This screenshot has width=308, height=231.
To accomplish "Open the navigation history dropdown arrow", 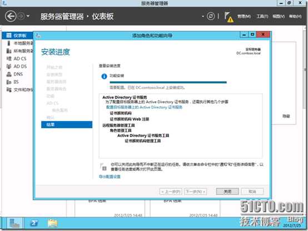I will tap(28, 16).
